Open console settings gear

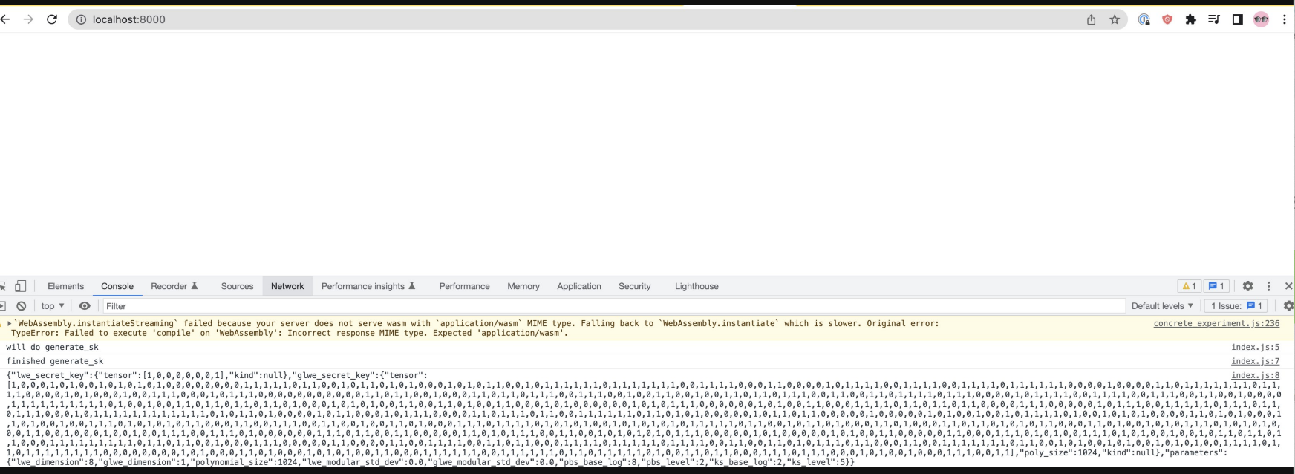[1288, 306]
